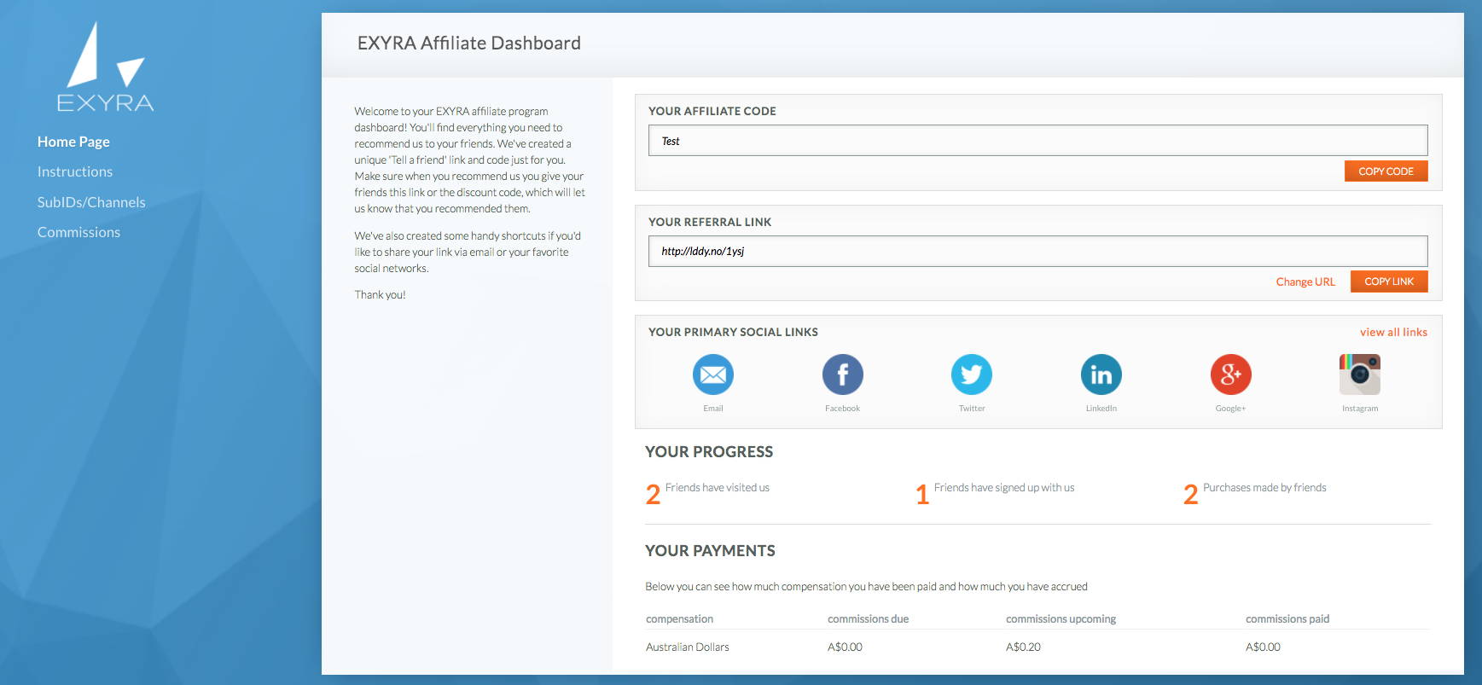Viewport: 1482px width, 685px height.
Task: Click the "YOUR PROGRESS" heading
Action: pyautogui.click(x=709, y=452)
